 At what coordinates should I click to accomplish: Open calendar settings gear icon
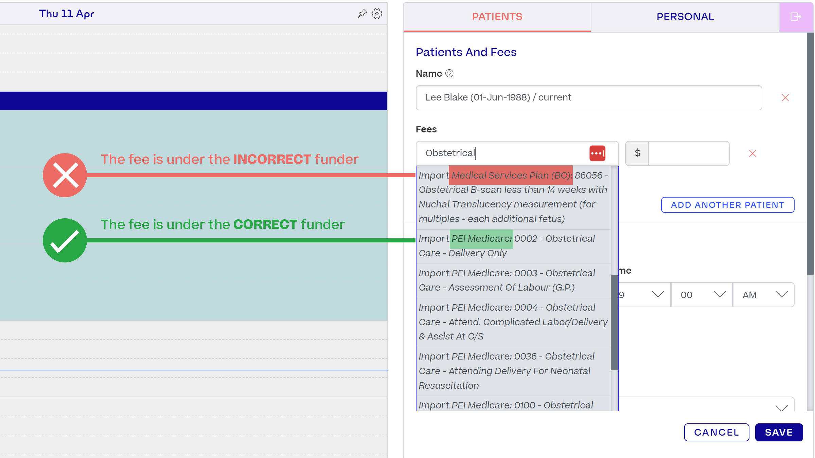pyautogui.click(x=377, y=14)
